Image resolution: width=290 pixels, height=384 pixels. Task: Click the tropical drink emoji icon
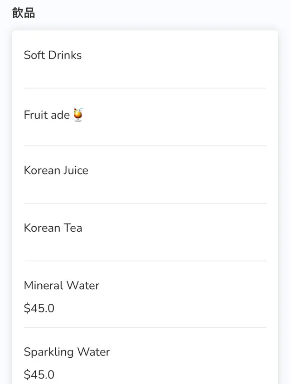click(78, 115)
